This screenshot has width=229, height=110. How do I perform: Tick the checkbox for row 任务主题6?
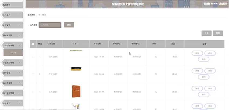tap(33, 92)
